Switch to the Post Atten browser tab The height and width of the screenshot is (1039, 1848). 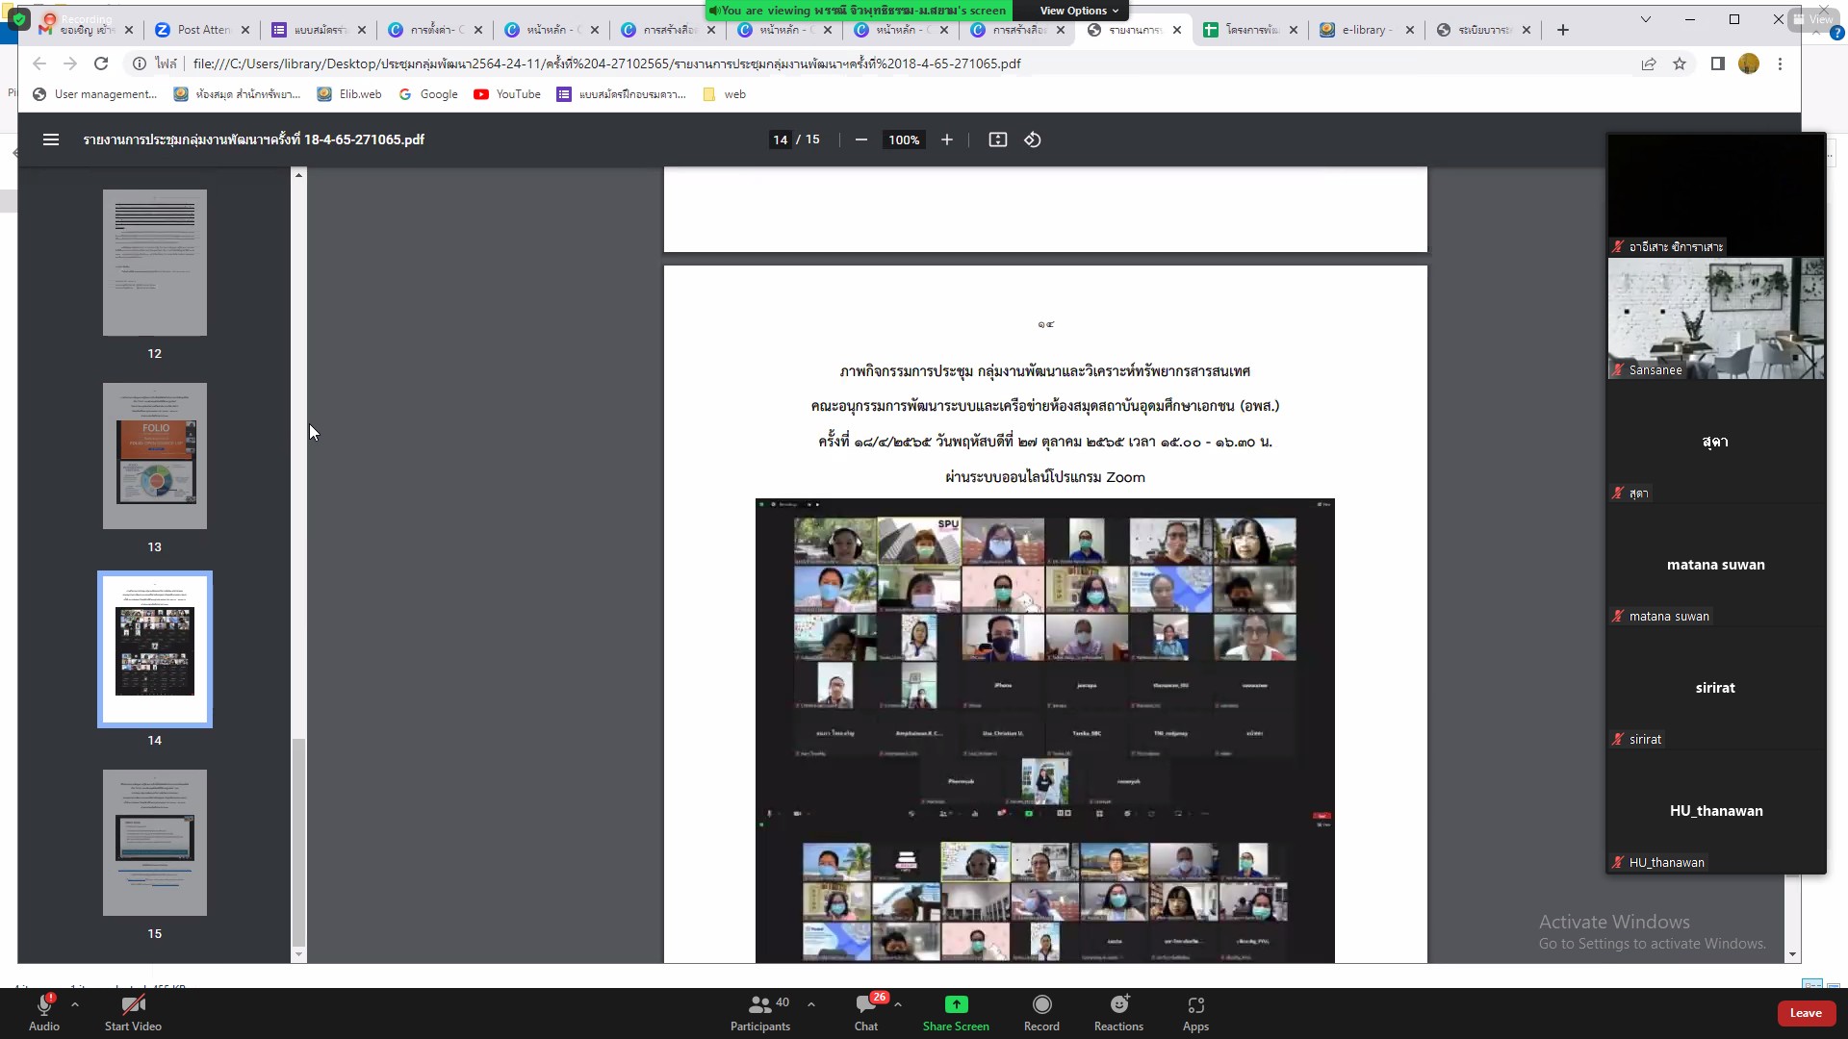click(202, 30)
